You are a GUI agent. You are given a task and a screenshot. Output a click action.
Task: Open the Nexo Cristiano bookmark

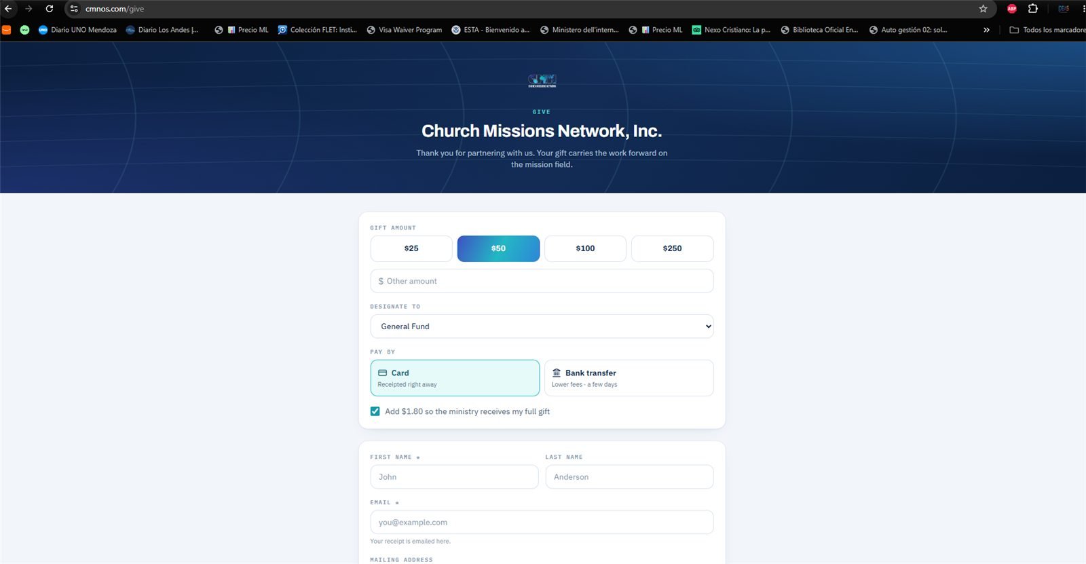click(x=731, y=30)
